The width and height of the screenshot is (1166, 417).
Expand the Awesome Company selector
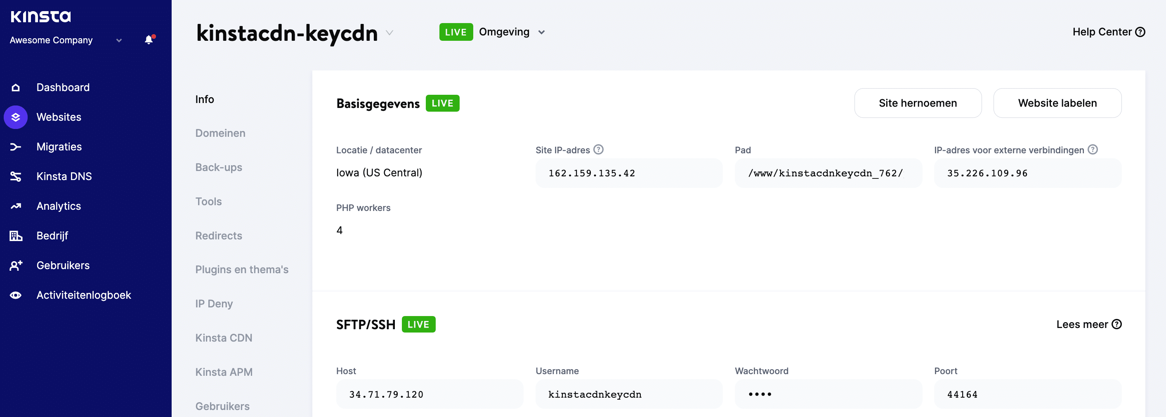(x=119, y=40)
